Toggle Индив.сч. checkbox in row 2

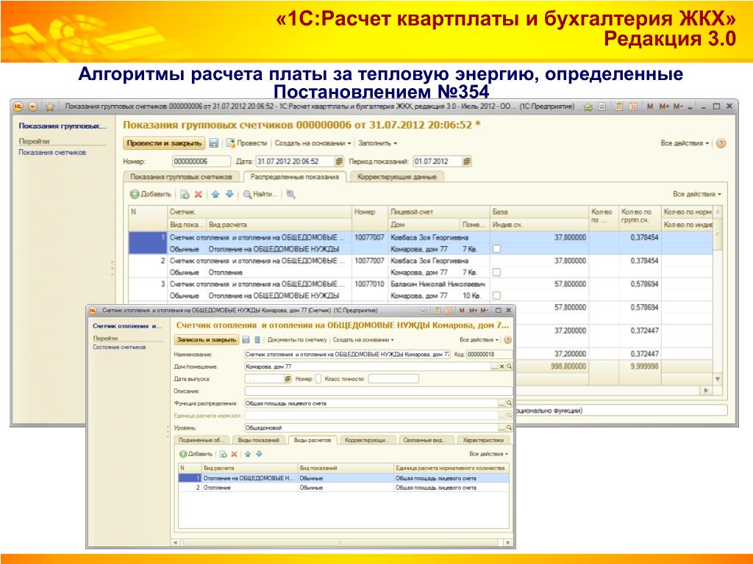496,272
